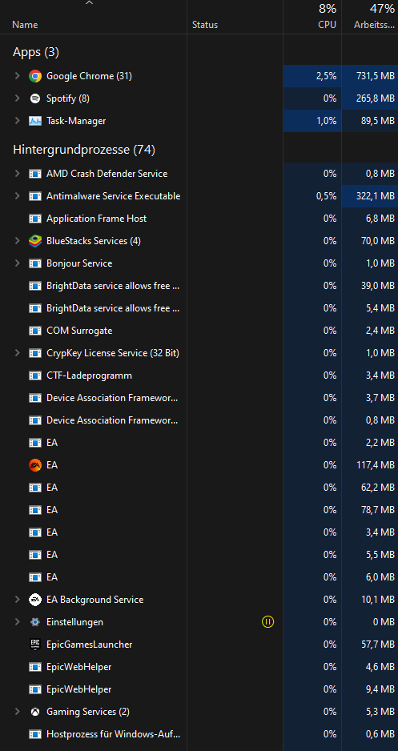Click Antimalware's 0,5% CPU value
The height and width of the screenshot is (751, 398).
tap(326, 196)
